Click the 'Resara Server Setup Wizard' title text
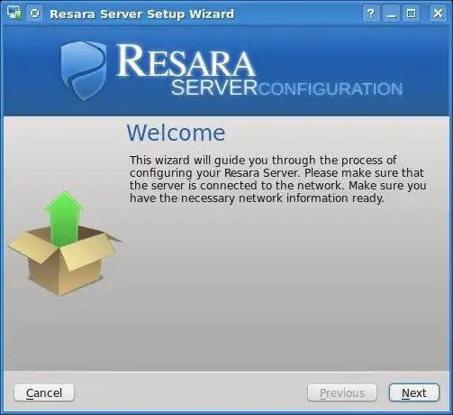Image resolution: width=453 pixels, height=415 pixels. coord(141,14)
